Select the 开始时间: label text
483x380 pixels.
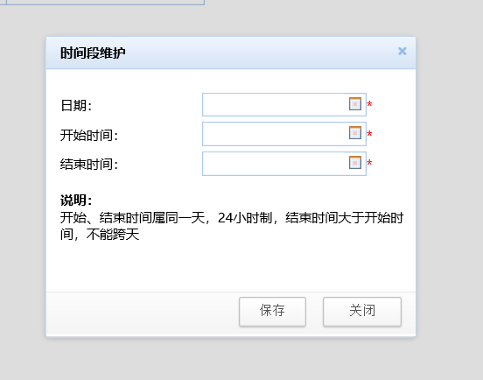(89, 135)
